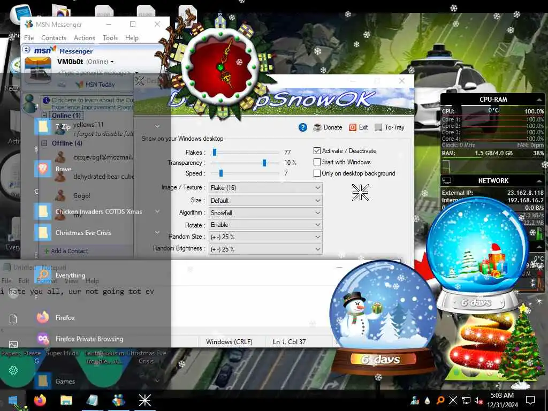
Task: Open the MSN Messenger Tools menu
Action: pyautogui.click(x=110, y=38)
